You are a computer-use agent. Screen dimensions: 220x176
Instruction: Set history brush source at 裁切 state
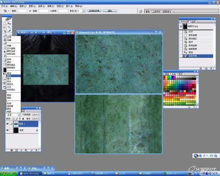tap(181, 42)
